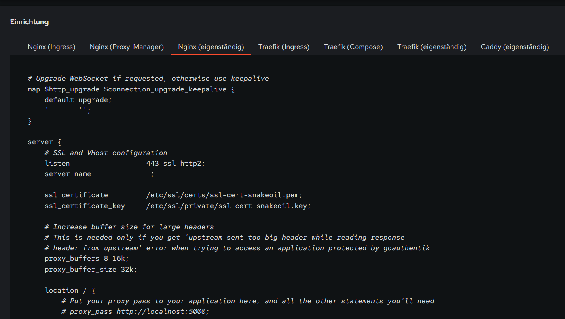Click the 'listen 443 ssl http2;' line
This screenshot has width=565, height=319.
click(125, 164)
